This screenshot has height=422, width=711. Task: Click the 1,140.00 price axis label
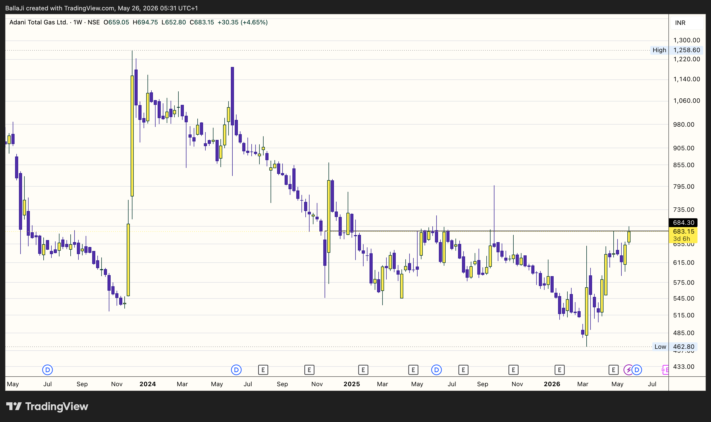point(687,79)
